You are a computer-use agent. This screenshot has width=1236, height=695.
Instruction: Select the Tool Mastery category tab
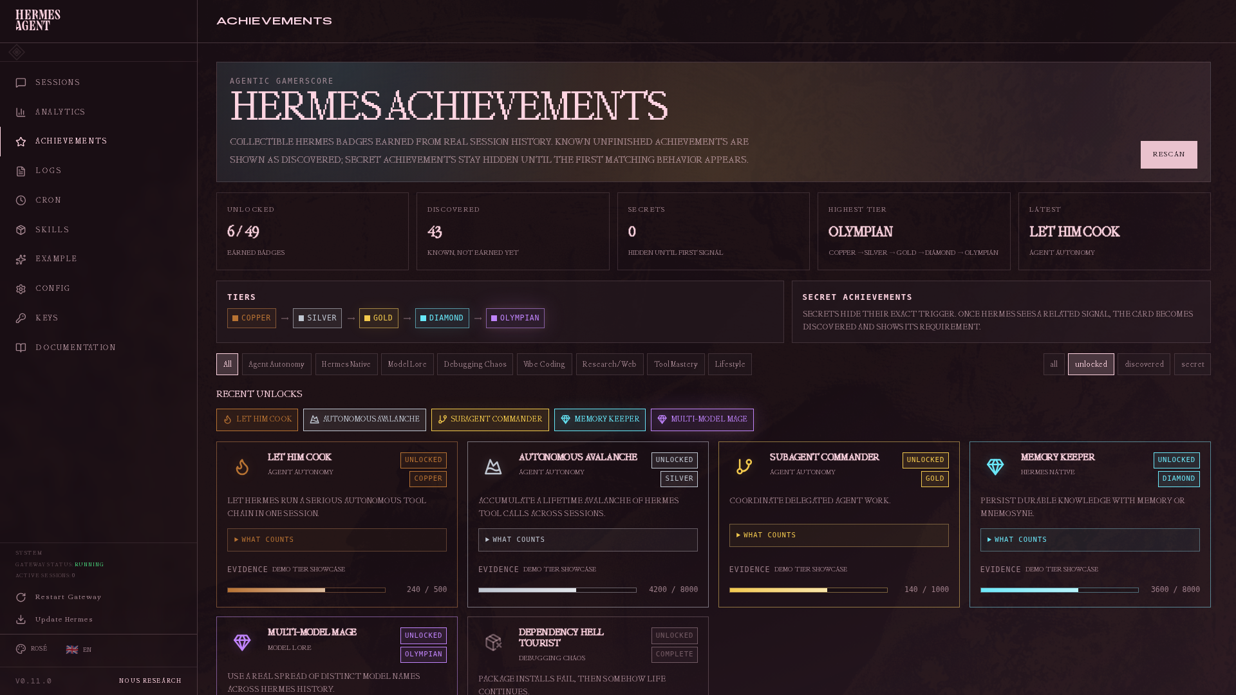[676, 364]
